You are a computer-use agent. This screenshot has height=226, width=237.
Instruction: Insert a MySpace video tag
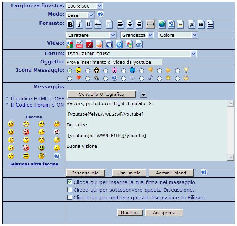point(109,44)
